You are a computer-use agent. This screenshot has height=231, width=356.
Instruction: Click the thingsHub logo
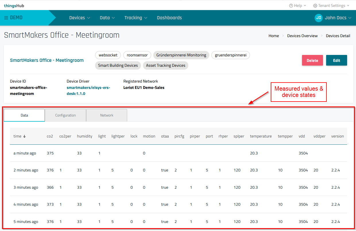[14, 5]
